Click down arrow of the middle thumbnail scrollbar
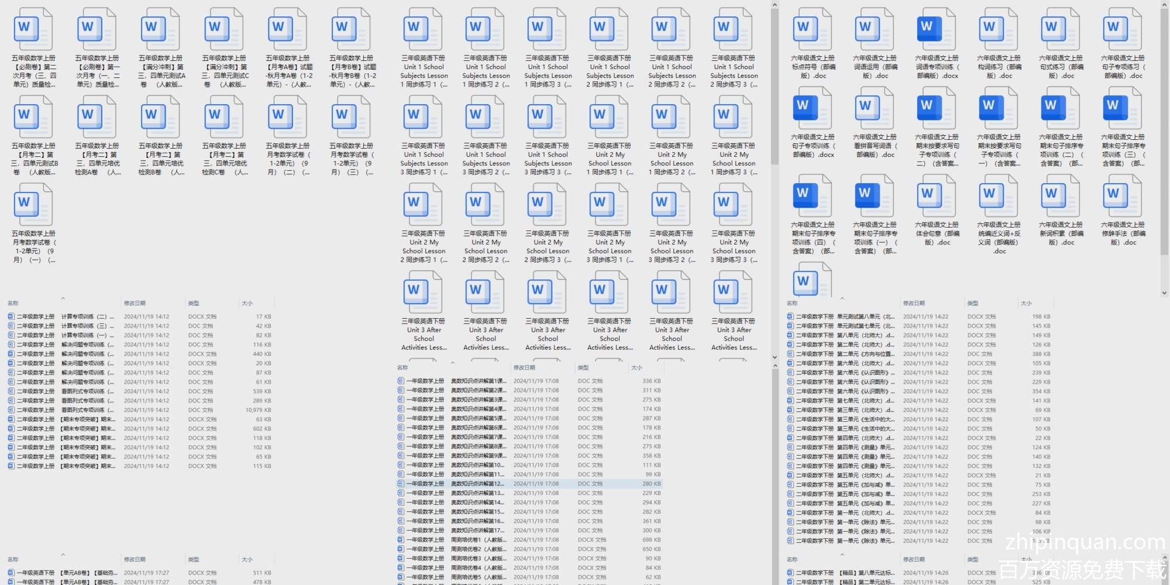Image resolution: width=1170 pixels, height=585 pixels. click(x=775, y=357)
